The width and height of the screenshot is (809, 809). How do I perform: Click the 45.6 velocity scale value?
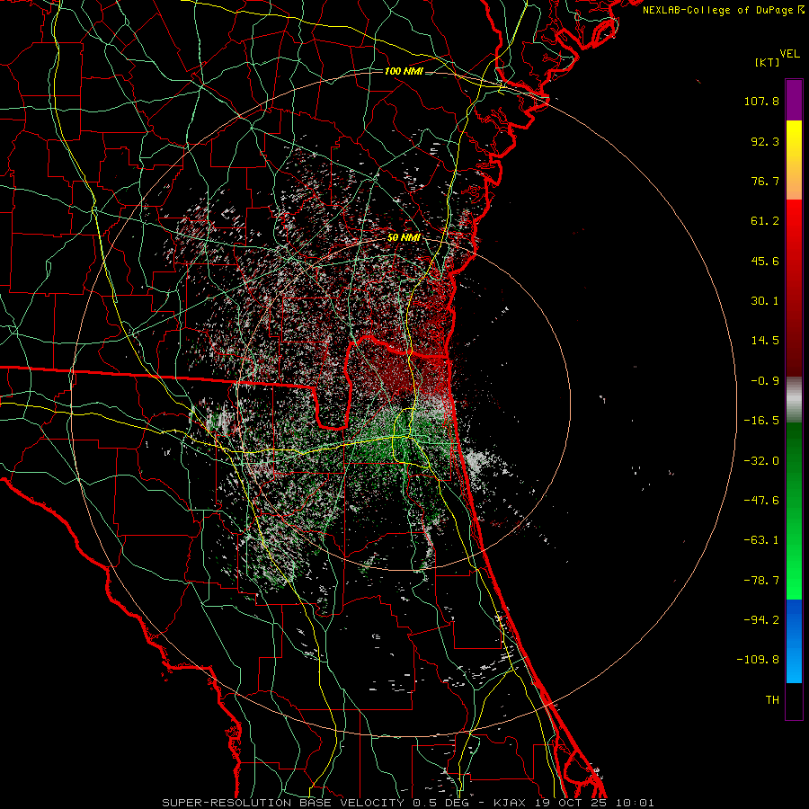pos(765,261)
